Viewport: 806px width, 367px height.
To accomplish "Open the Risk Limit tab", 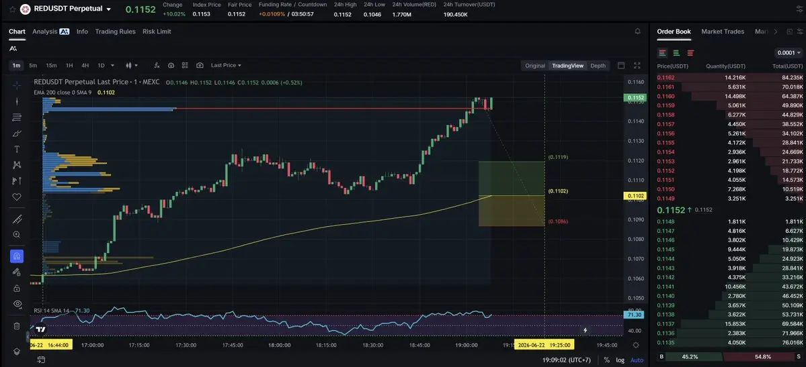I will (x=157, y=32).
